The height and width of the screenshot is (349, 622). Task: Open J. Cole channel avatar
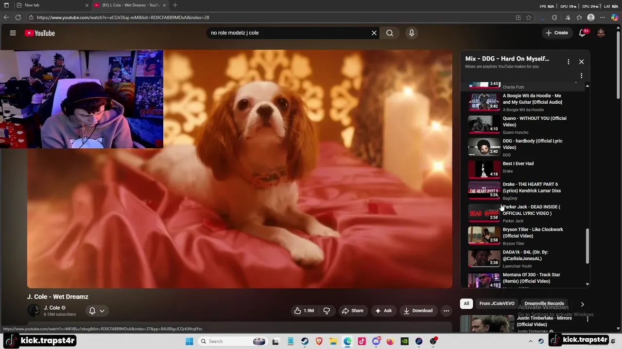[x=34, y=311]
